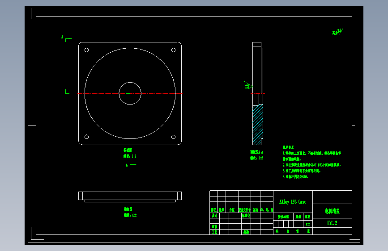Click the "1:2" scale value in title block
This screenshot has width=388, height=251.
click(307, 224)
